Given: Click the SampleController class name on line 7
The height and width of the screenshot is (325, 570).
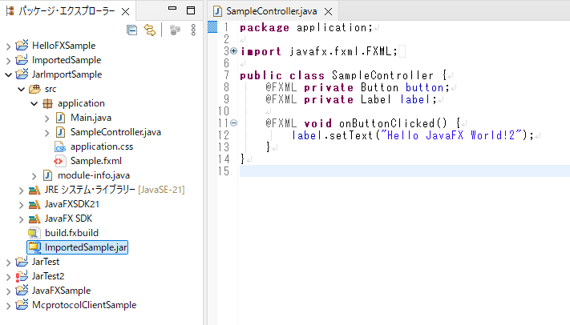Looking at the screenshot, I should click(x=382, y=75).
